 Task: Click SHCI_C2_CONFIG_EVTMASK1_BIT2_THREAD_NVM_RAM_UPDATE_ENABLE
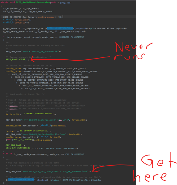[52, 77]
